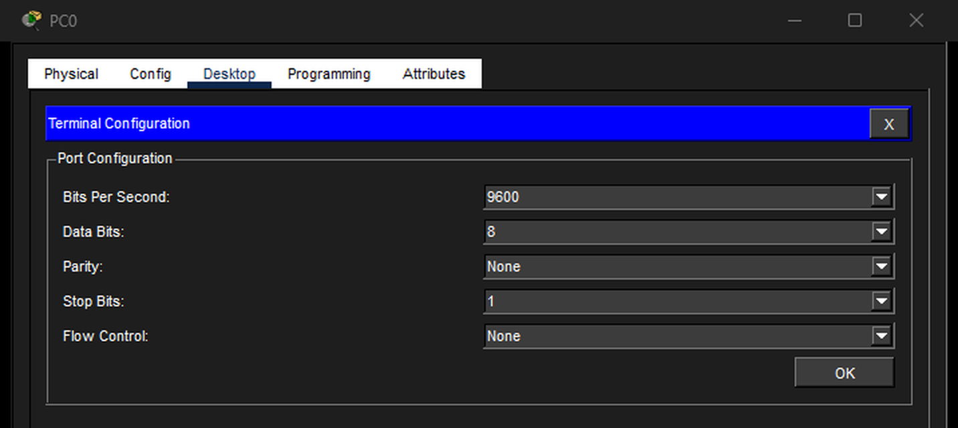Close the Terminal Configuration panel with X
The height and width of the screenshot is (428, 958).
[888, 124]
